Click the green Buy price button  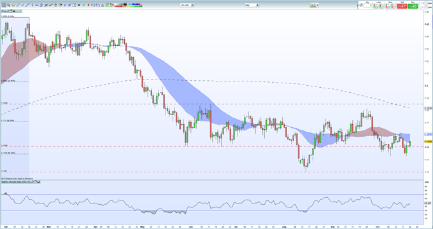coord(413,6)
